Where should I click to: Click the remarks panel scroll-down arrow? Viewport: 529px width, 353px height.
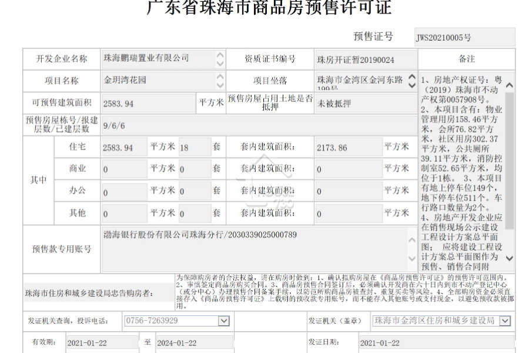tap(510, 258)
